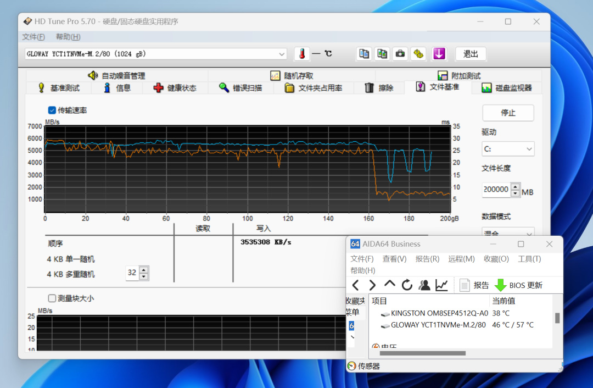This screenshot has height=388, width=593.
Task: Open the AIDA64 graph icon
Action: pos(441,285)
